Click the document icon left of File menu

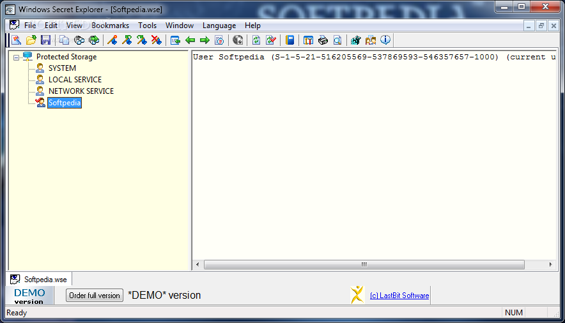point(15,25)
